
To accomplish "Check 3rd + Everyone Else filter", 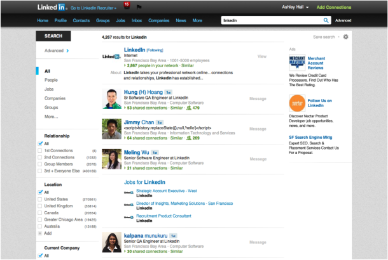I will coord(40,171).
